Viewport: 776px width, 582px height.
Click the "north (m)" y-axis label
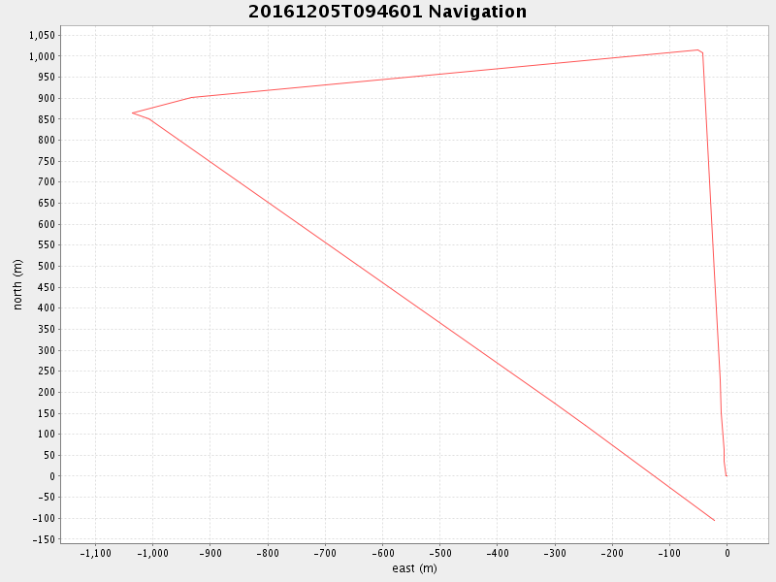point(17,284)
